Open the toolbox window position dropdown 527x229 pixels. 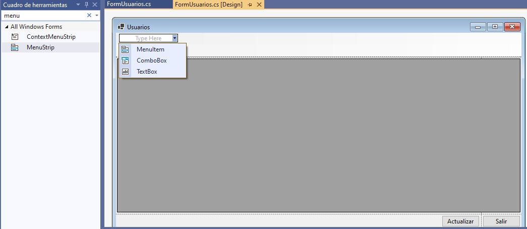pyautogui.click(x=78, y=5)
